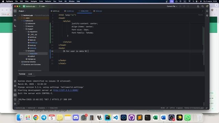
Task: Open the Tools menu
Action: pyautogui.click(x=60, y=1)
